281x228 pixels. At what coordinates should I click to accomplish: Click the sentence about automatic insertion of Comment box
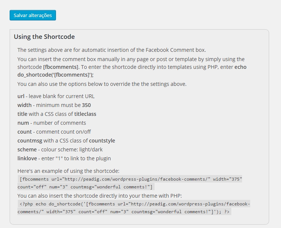click(x=112, y=50)
